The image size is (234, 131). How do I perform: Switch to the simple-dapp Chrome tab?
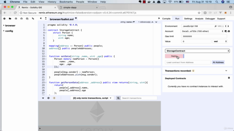(x=78, y=7)
